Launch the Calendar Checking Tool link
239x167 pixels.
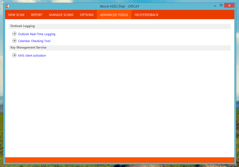[34, 41]
